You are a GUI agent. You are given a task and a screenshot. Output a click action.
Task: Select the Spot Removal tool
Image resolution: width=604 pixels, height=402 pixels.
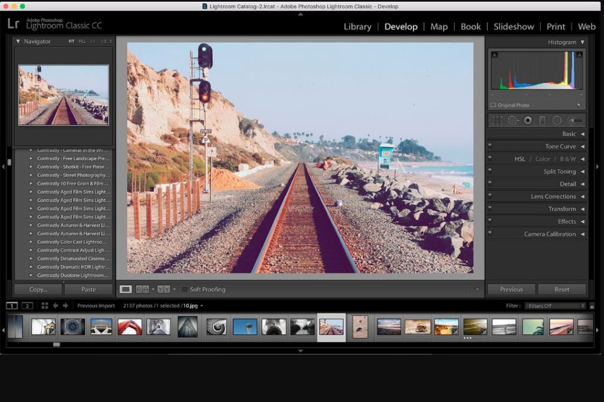tap(513, 120)
